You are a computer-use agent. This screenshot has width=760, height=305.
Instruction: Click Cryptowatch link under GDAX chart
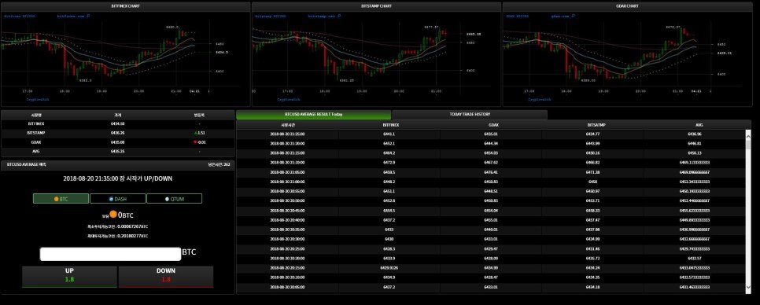click(x=539, y=99)
